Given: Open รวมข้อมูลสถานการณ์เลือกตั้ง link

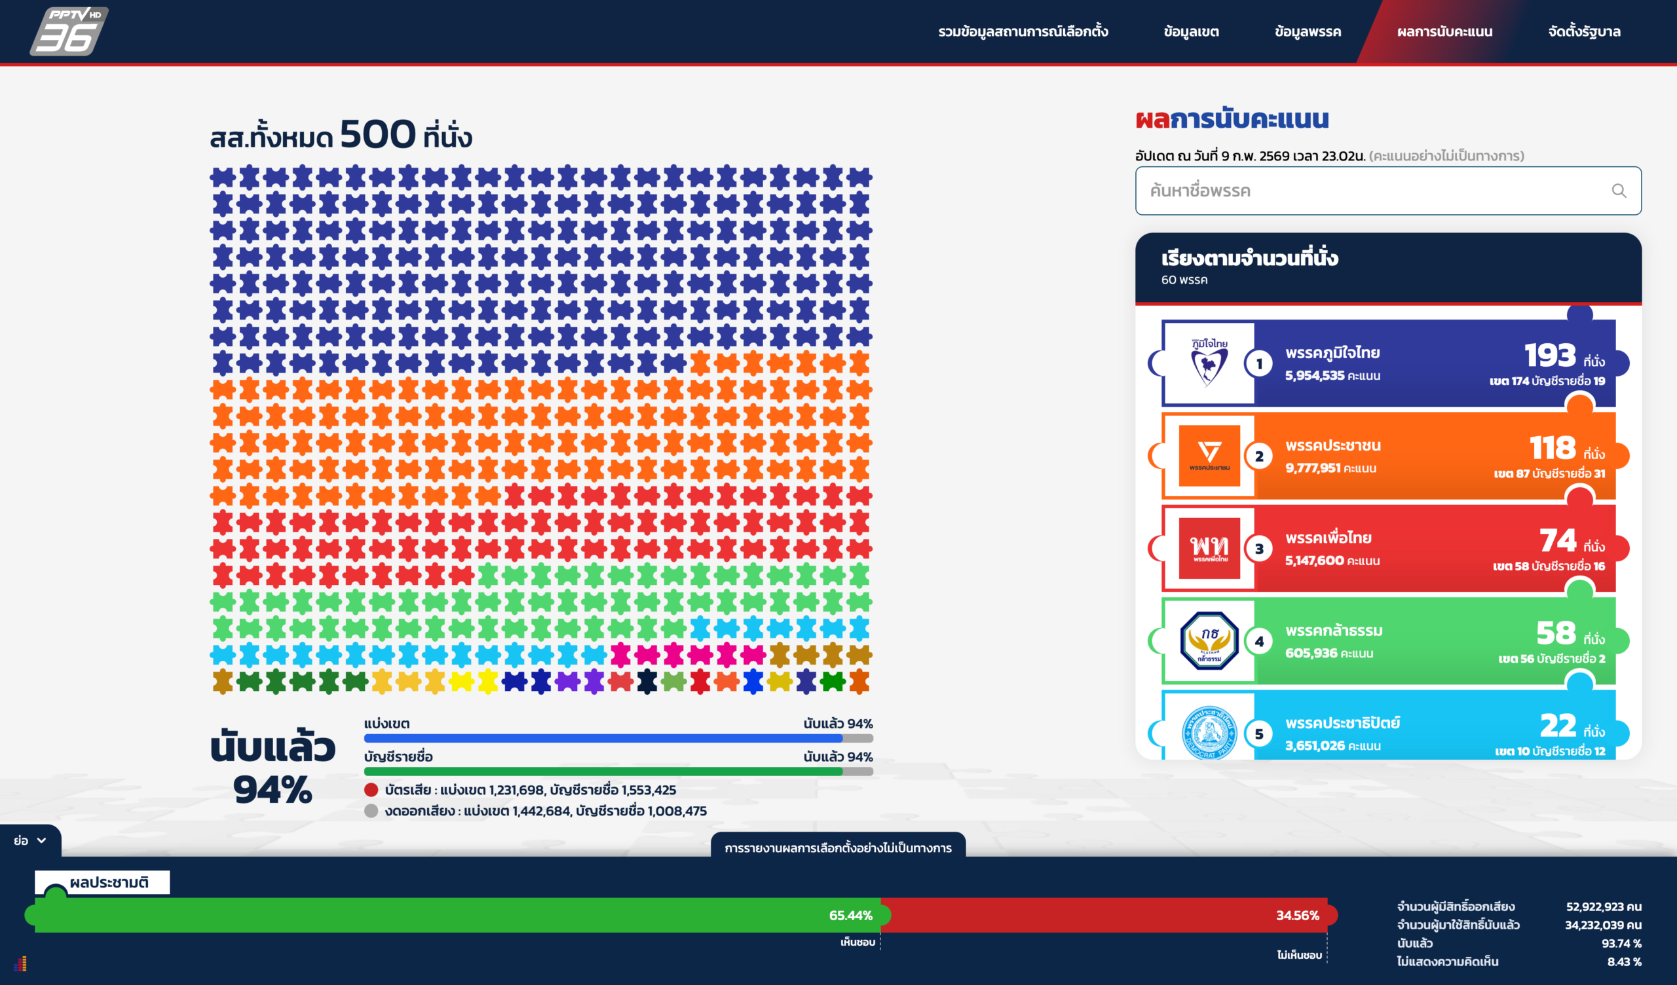Looking at the screenshot, I should click(1023, 31).
